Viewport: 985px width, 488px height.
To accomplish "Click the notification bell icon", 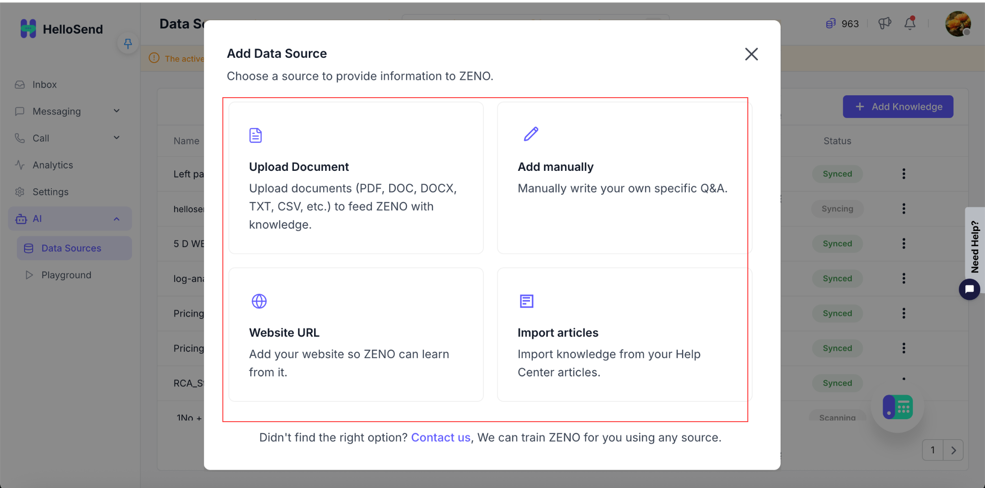I will click(x=910, y=24).
